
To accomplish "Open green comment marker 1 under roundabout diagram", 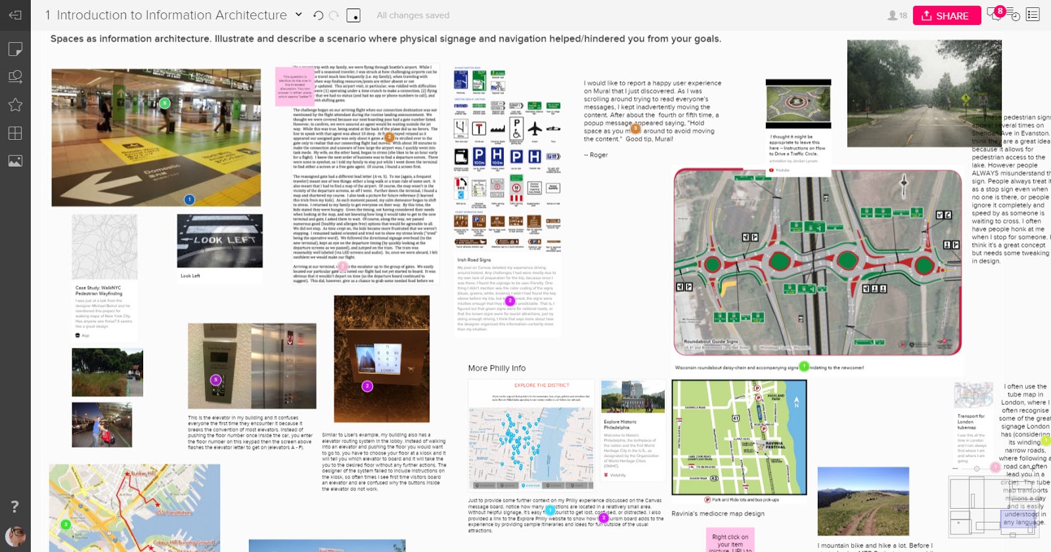I will 804,366.
